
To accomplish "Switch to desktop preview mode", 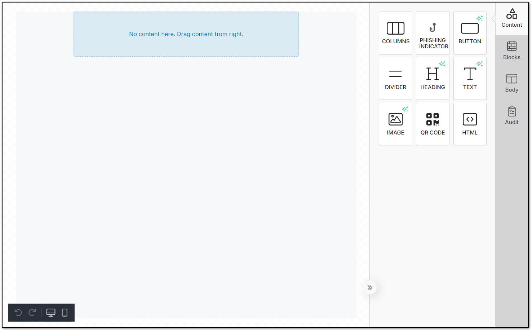I will pos(51,313).
